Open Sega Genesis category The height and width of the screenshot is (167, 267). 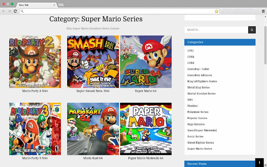click(196, 124)
